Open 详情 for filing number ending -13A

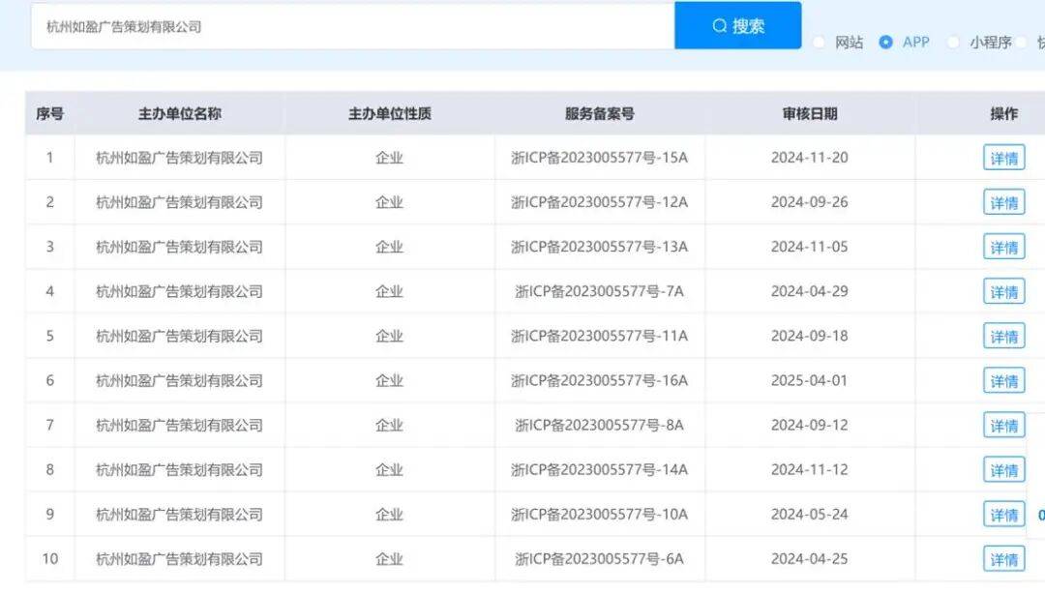(1003, 247)
